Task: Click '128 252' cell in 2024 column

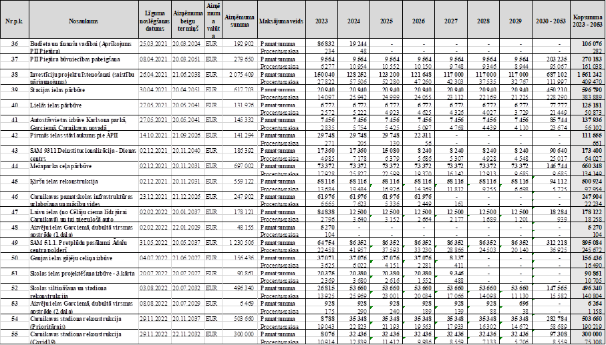Action: click(x=353, y=75)
